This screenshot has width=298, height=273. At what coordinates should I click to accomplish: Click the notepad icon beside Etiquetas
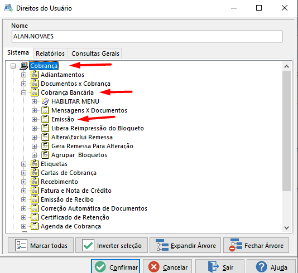click(35, 164)
